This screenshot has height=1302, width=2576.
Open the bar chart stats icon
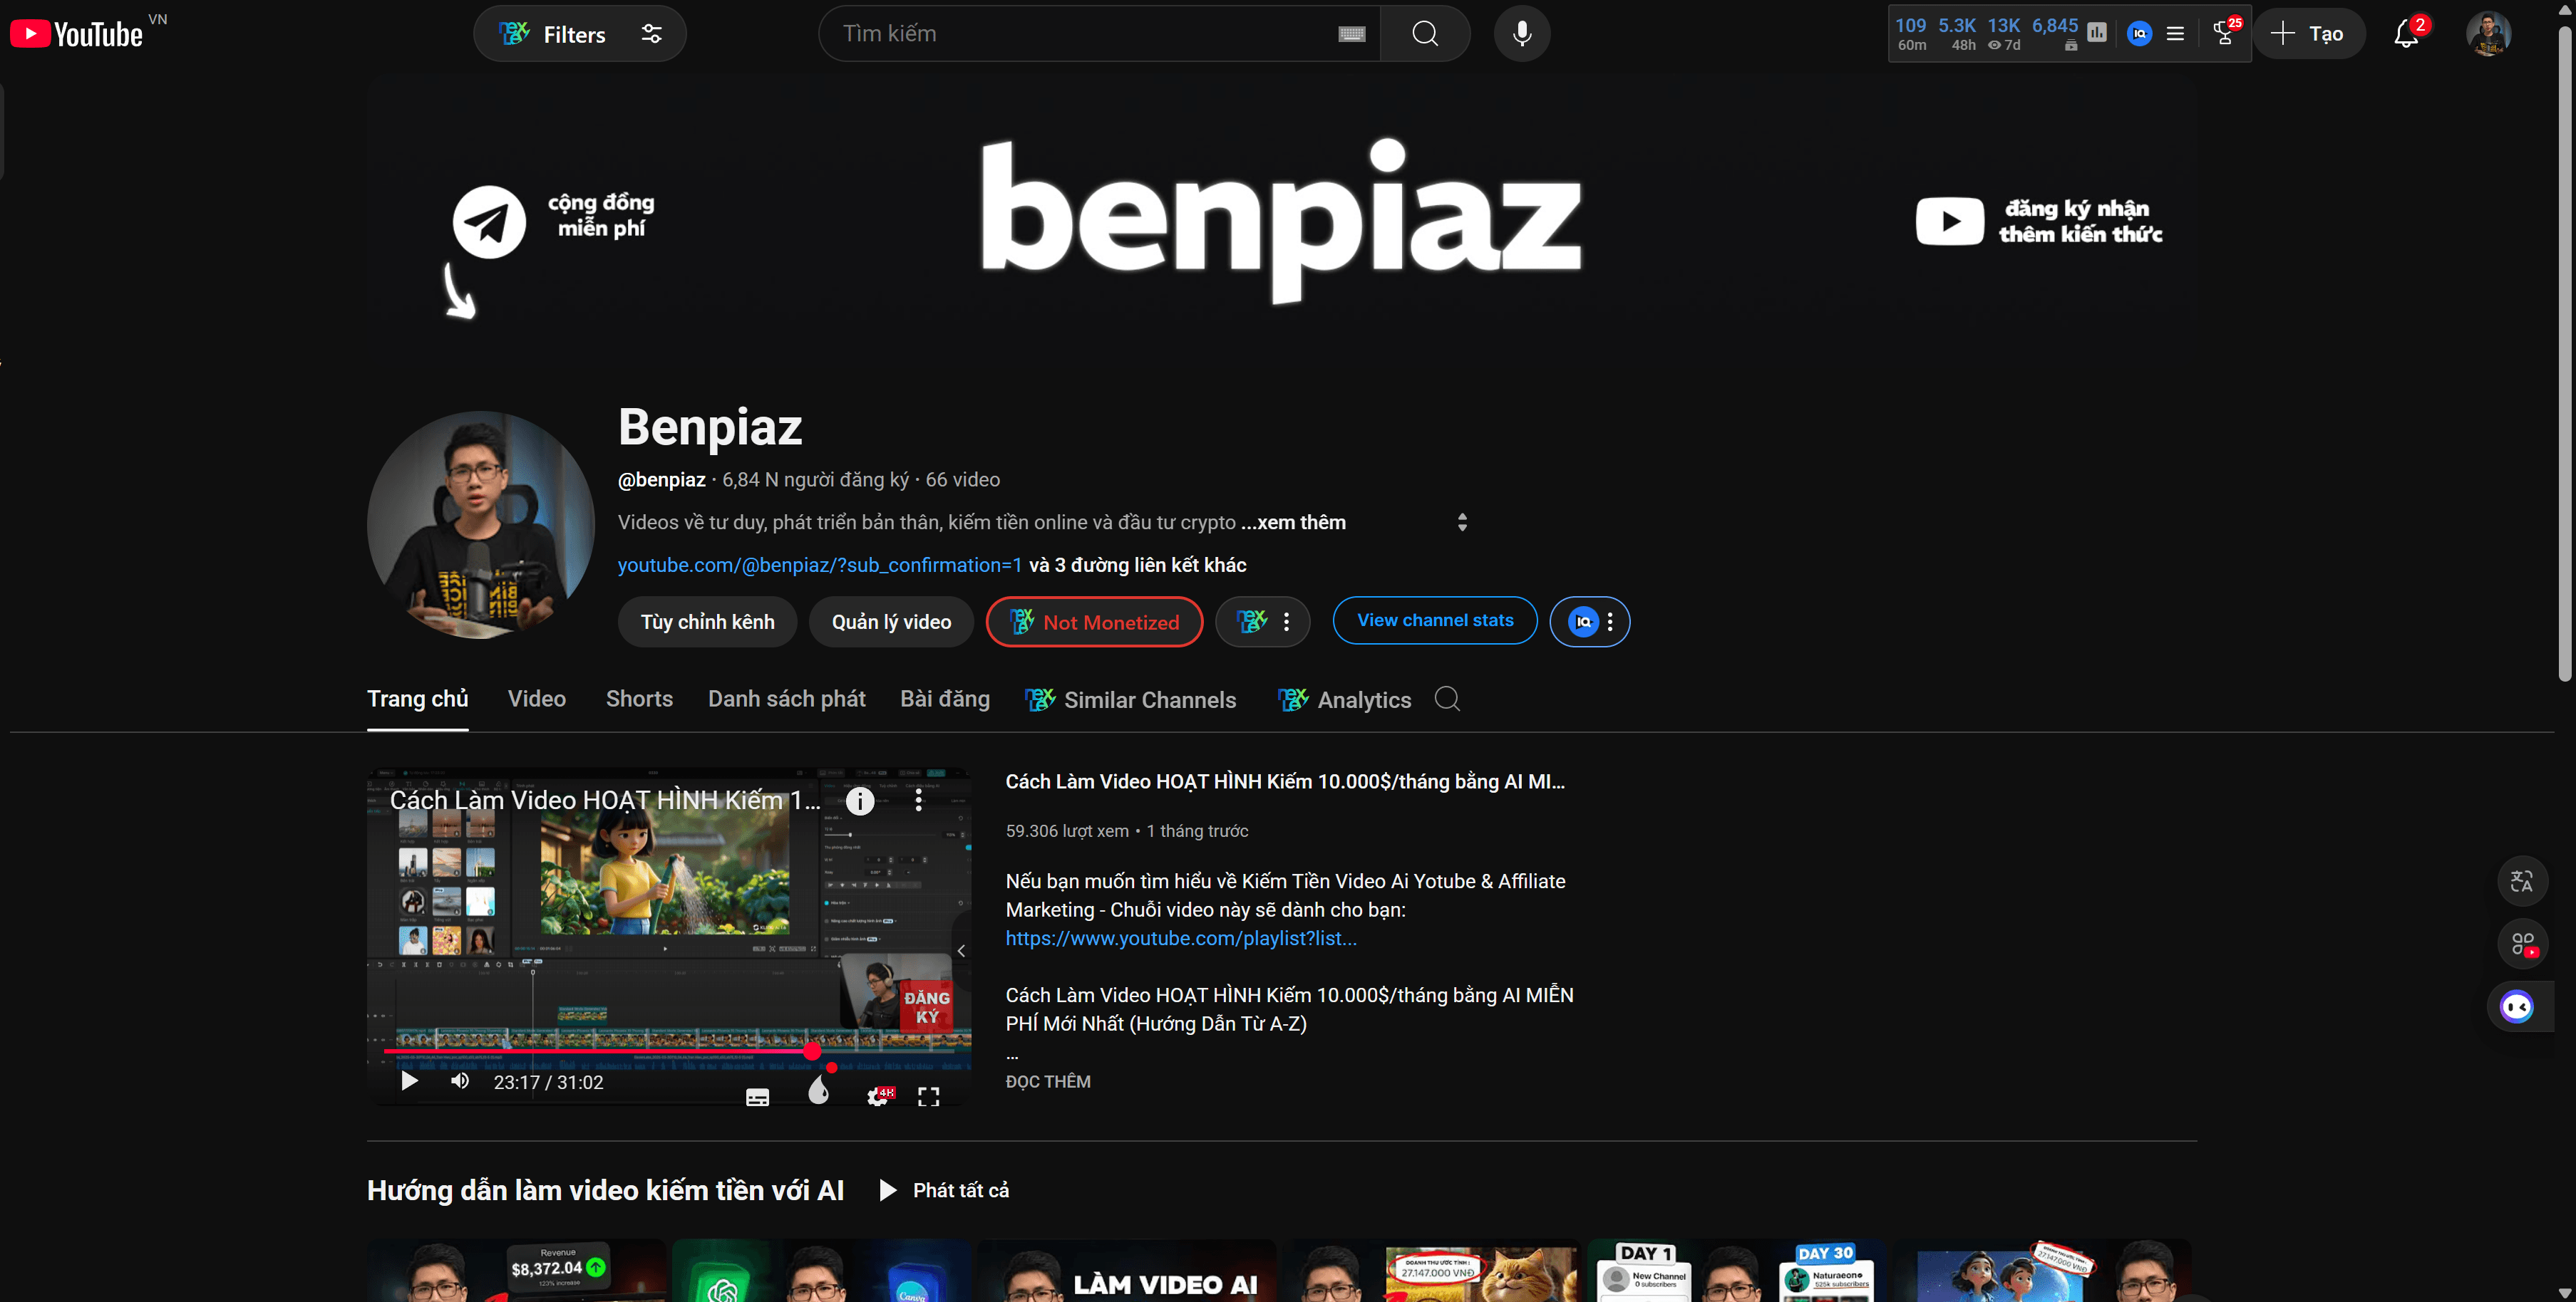pos(2097,33)
